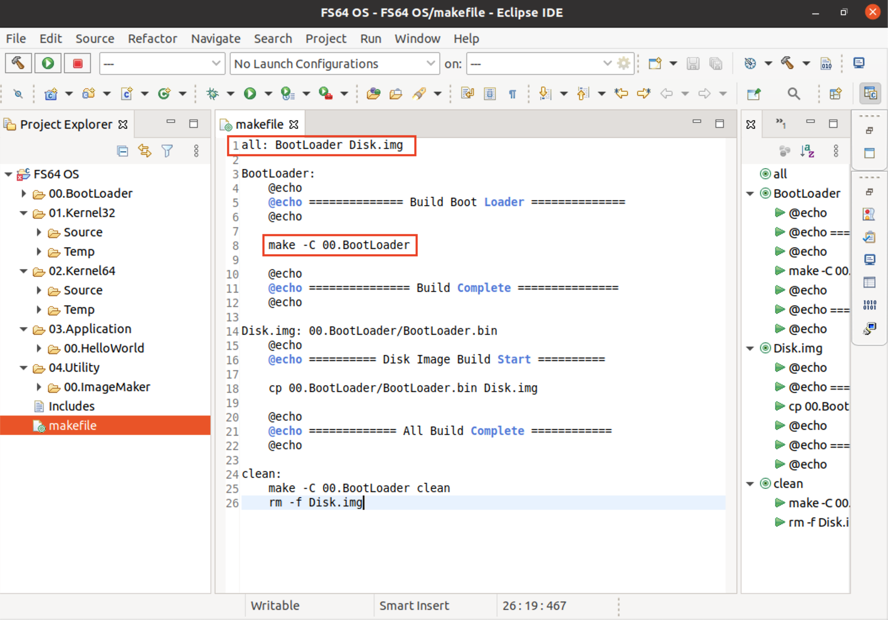Click alphabetical sort icon in outline panel
The height and width of the screenshot is (620, 888).
[807, 151]
